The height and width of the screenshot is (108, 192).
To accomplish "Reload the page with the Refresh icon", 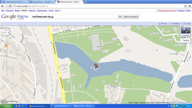I will (x=10, y=6).
